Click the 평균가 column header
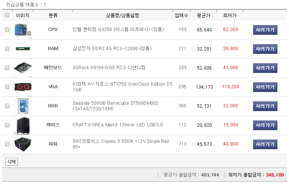This screenshot has width=289, height=184. (203, 16)
